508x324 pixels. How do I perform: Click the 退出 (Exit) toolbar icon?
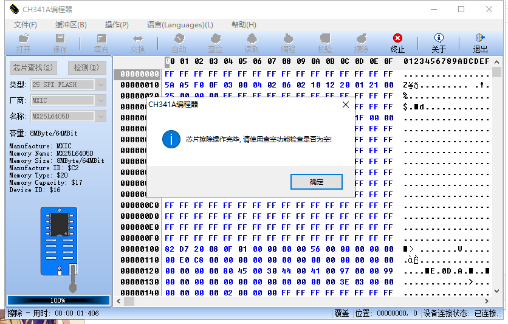click(480, 43)
